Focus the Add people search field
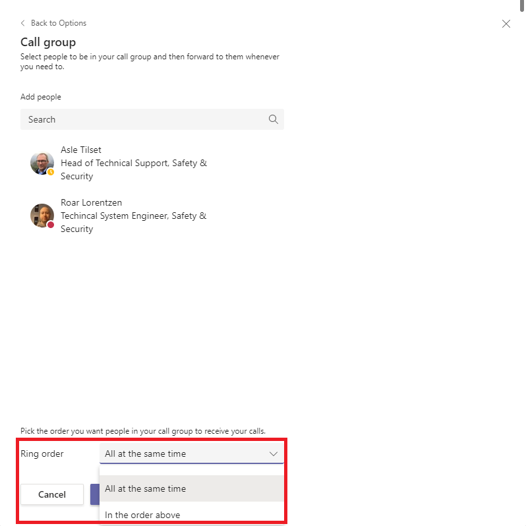526x526 pixels. pos(142,119)
